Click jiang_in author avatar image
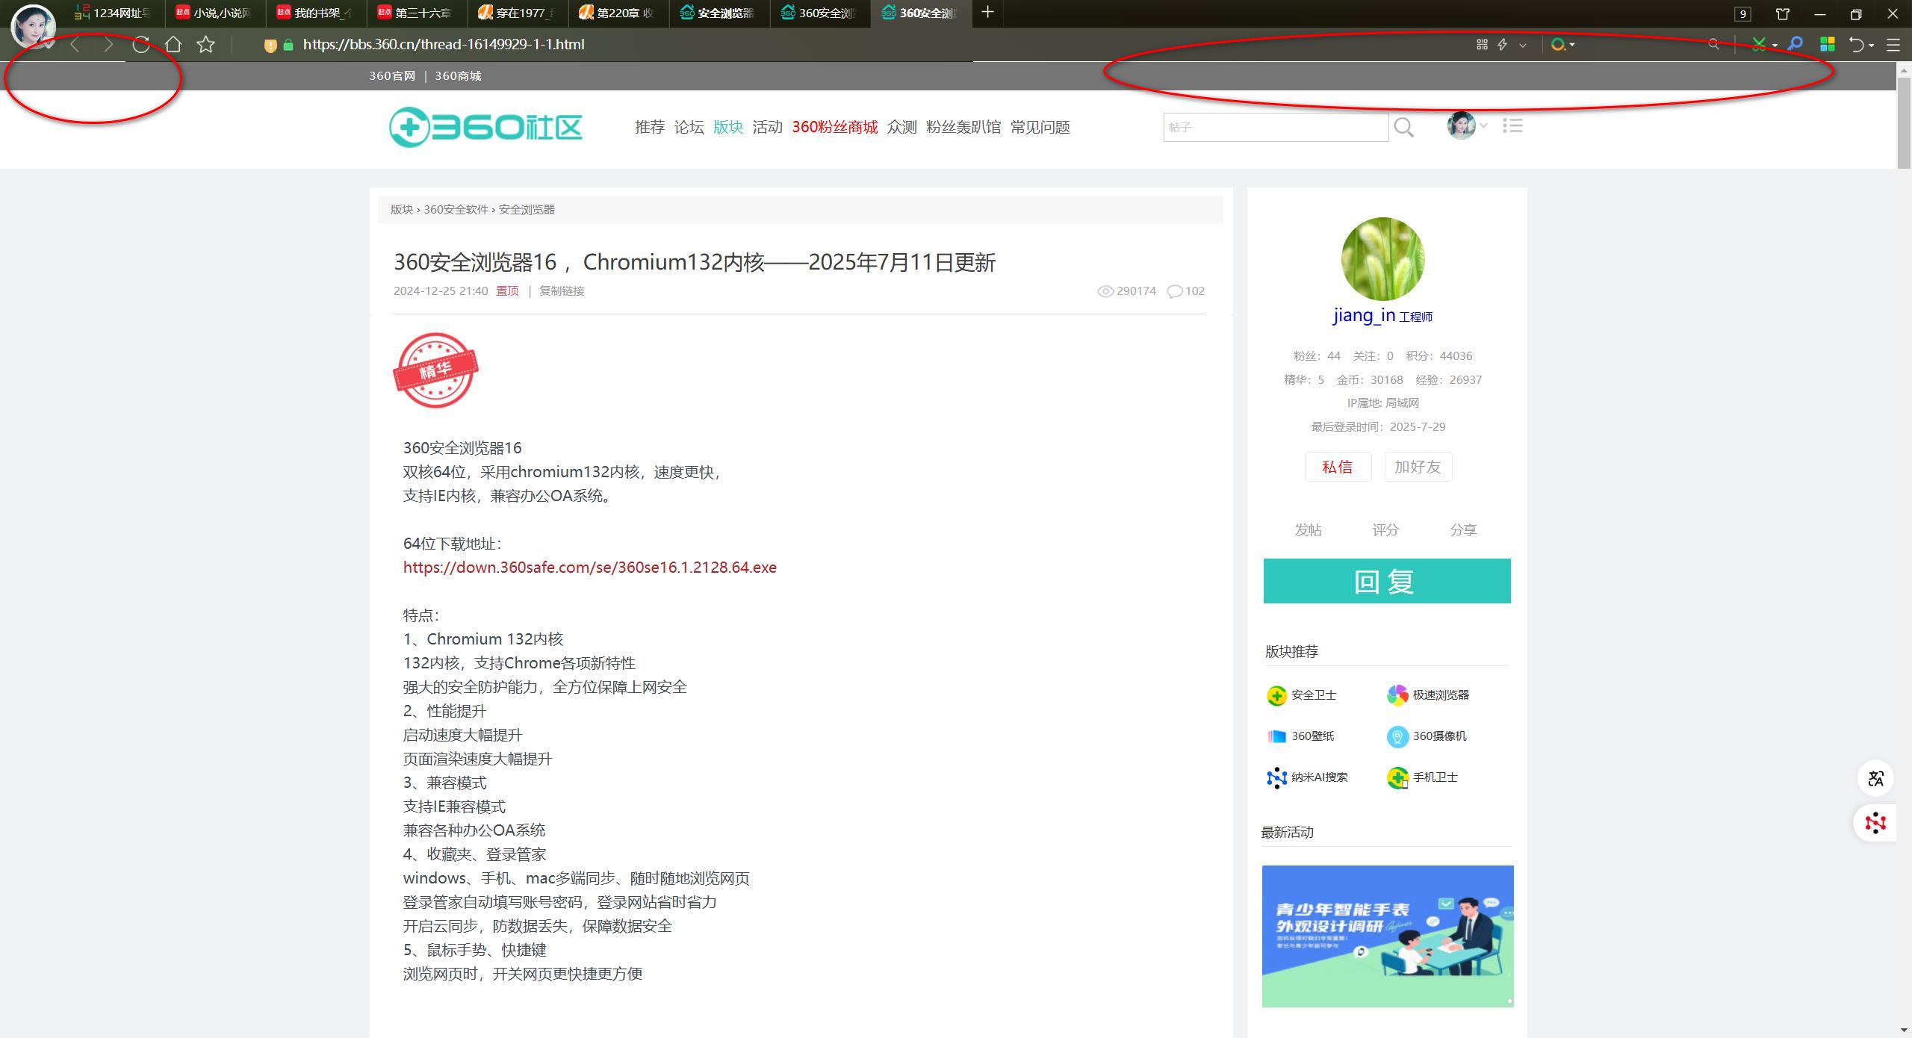The width and height of the screenshot is (1912, 1038). (x=1383, y=259)
